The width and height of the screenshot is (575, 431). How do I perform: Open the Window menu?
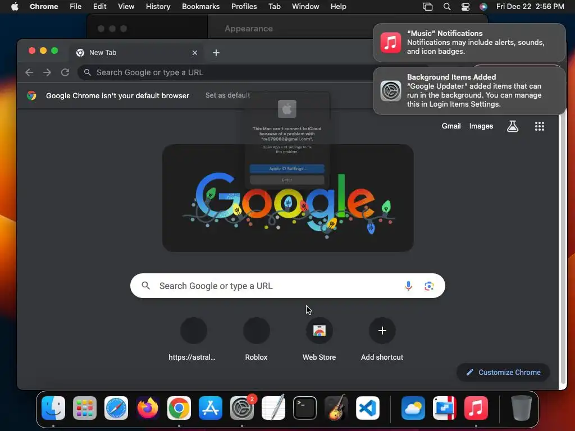(x=305, y=7)
